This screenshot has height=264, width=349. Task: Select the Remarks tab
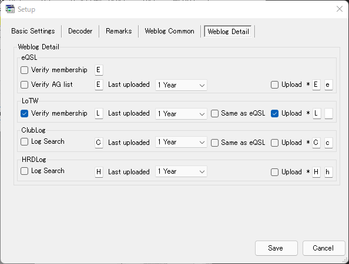pos(119,31)
